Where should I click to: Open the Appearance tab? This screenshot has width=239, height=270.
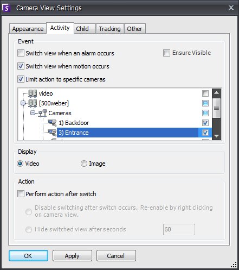click(28, 29)
